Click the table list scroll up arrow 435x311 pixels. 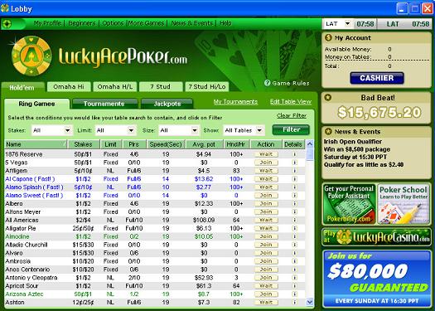(310, 143)
